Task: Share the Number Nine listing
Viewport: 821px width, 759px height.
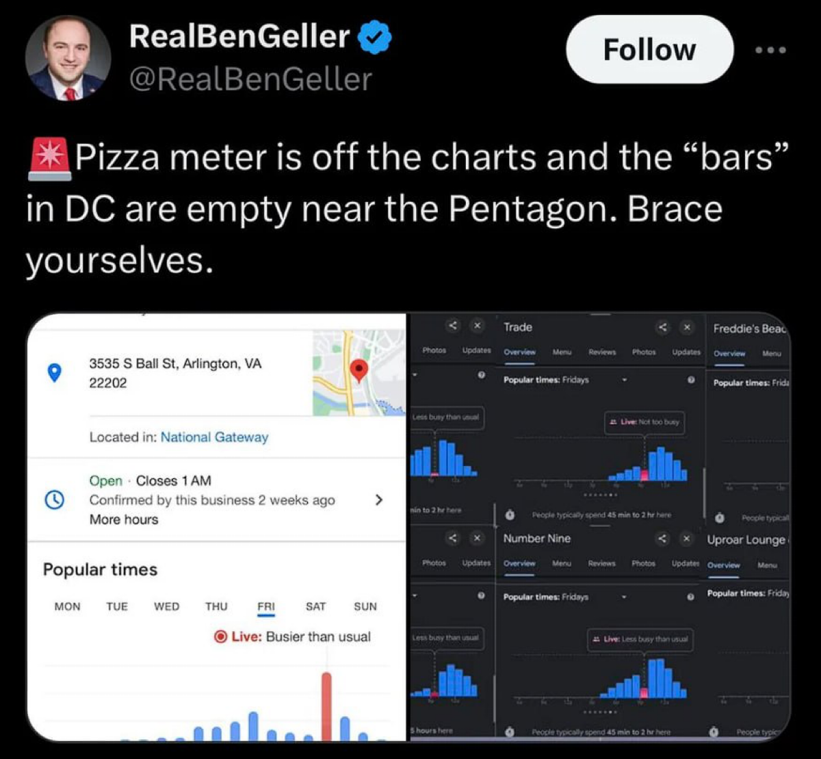Action: click(x=662, y=539)
